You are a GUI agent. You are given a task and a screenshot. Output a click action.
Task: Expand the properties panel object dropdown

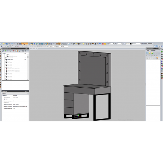click(x=15, y=93)
